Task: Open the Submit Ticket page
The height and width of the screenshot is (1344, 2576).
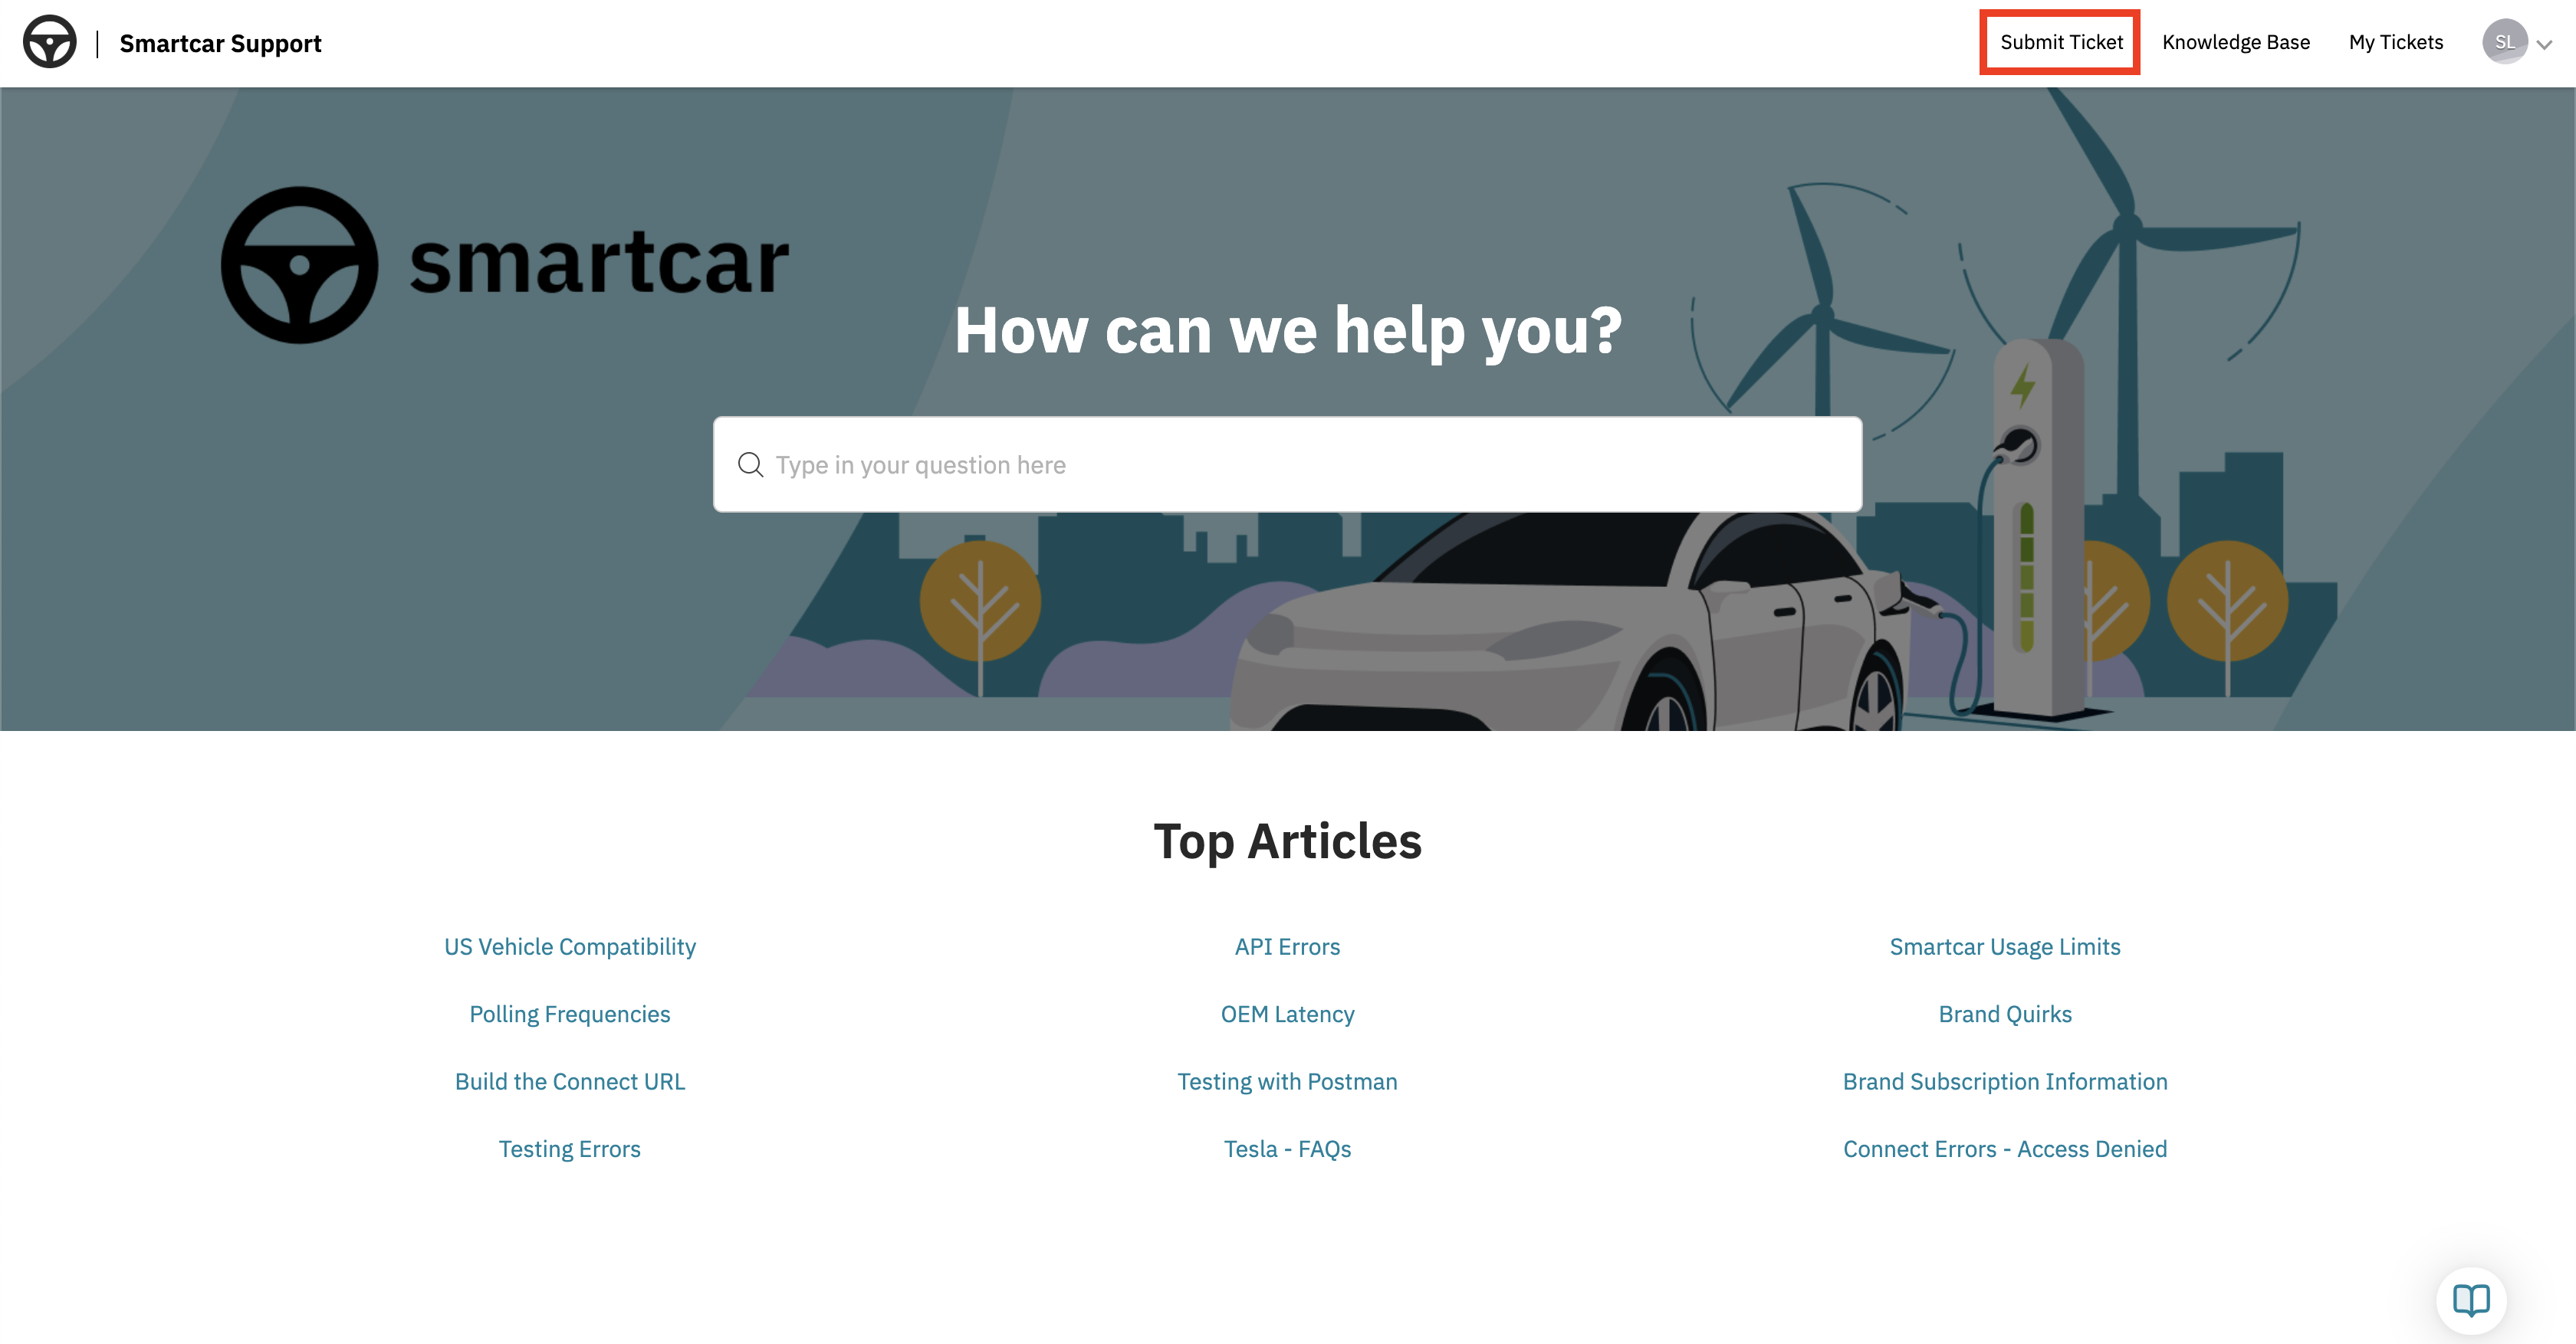Action: tap(2061, 42)
